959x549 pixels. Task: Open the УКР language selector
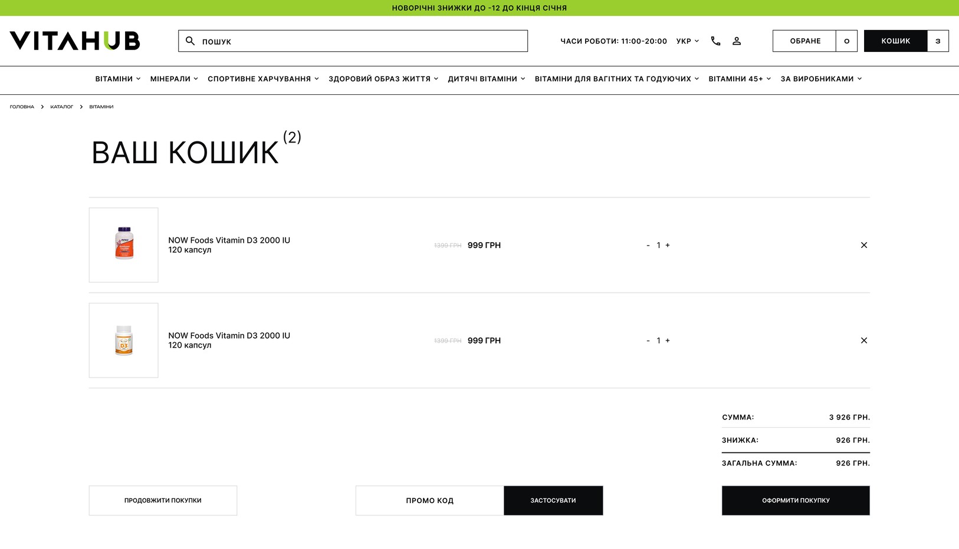[688, 41]
